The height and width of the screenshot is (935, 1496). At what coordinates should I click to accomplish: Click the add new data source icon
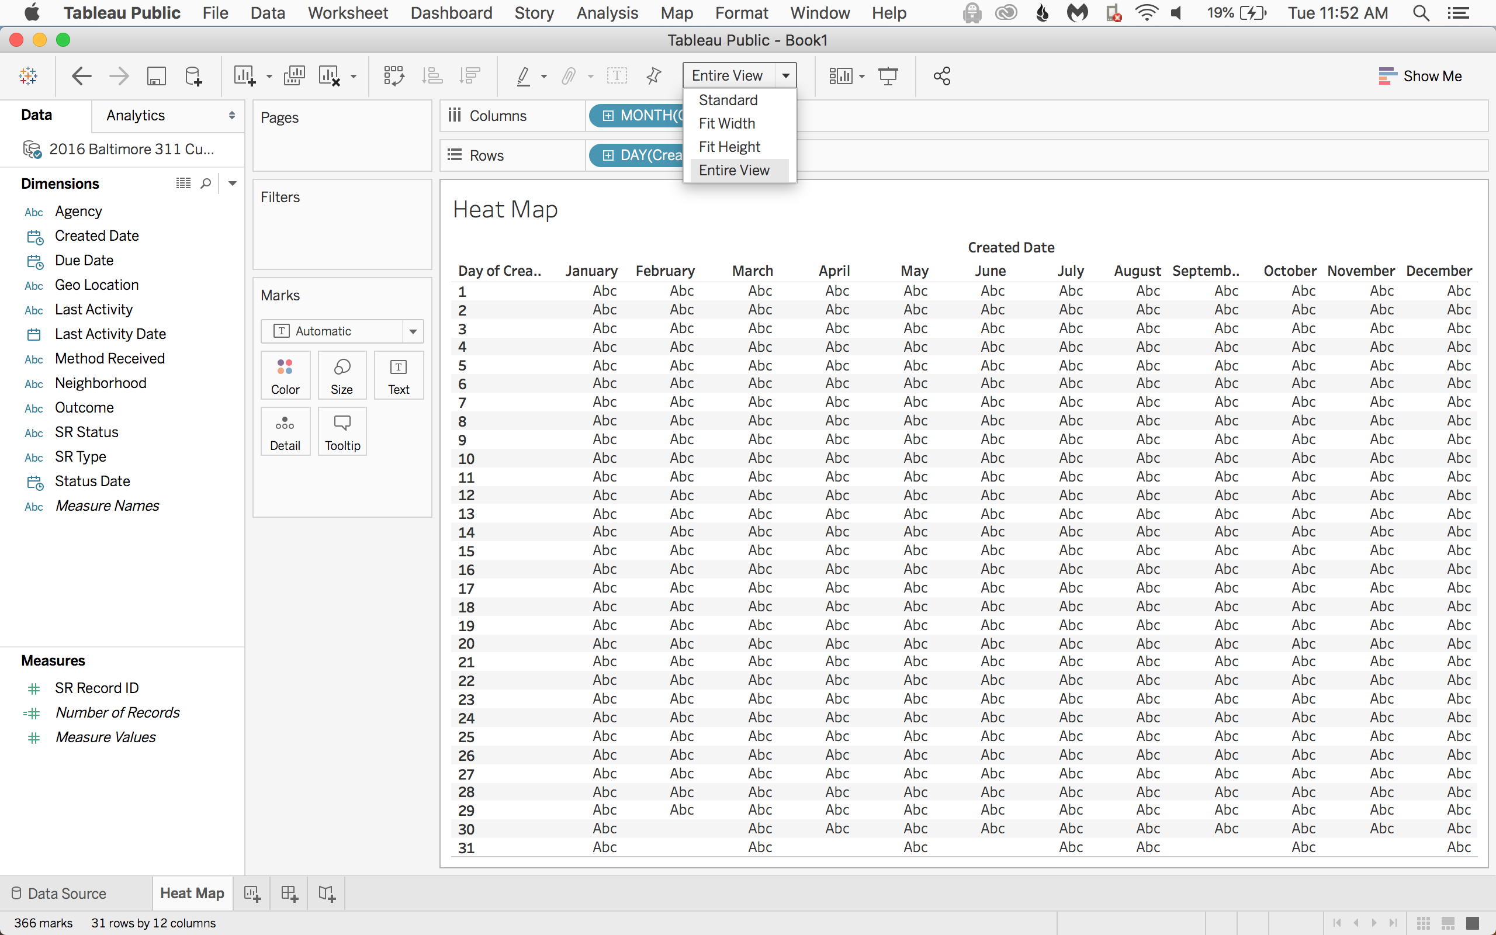tap(193, 76)
